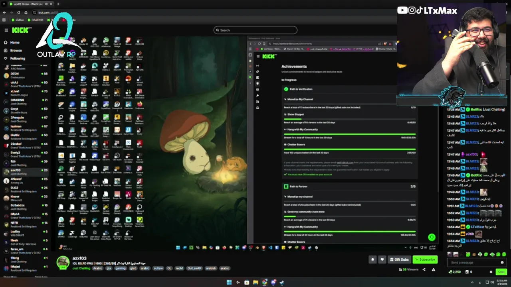The width and height of the screenshot is (511, 287).
Task: Open 4Nawaf Among Us channel
Action: coord(25,181)
